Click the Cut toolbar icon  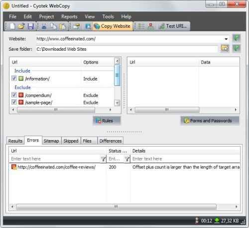[x=44, y=26]
